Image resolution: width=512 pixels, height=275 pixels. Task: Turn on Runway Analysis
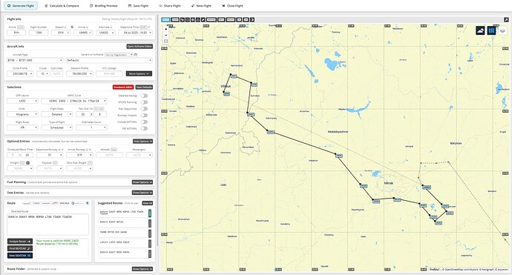(x=144, y=115)
